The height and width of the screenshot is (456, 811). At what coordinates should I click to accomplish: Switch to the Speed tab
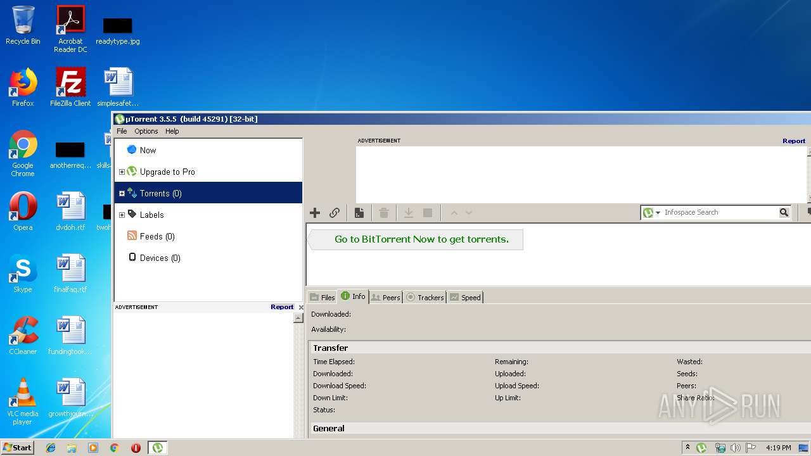point(465,298)
